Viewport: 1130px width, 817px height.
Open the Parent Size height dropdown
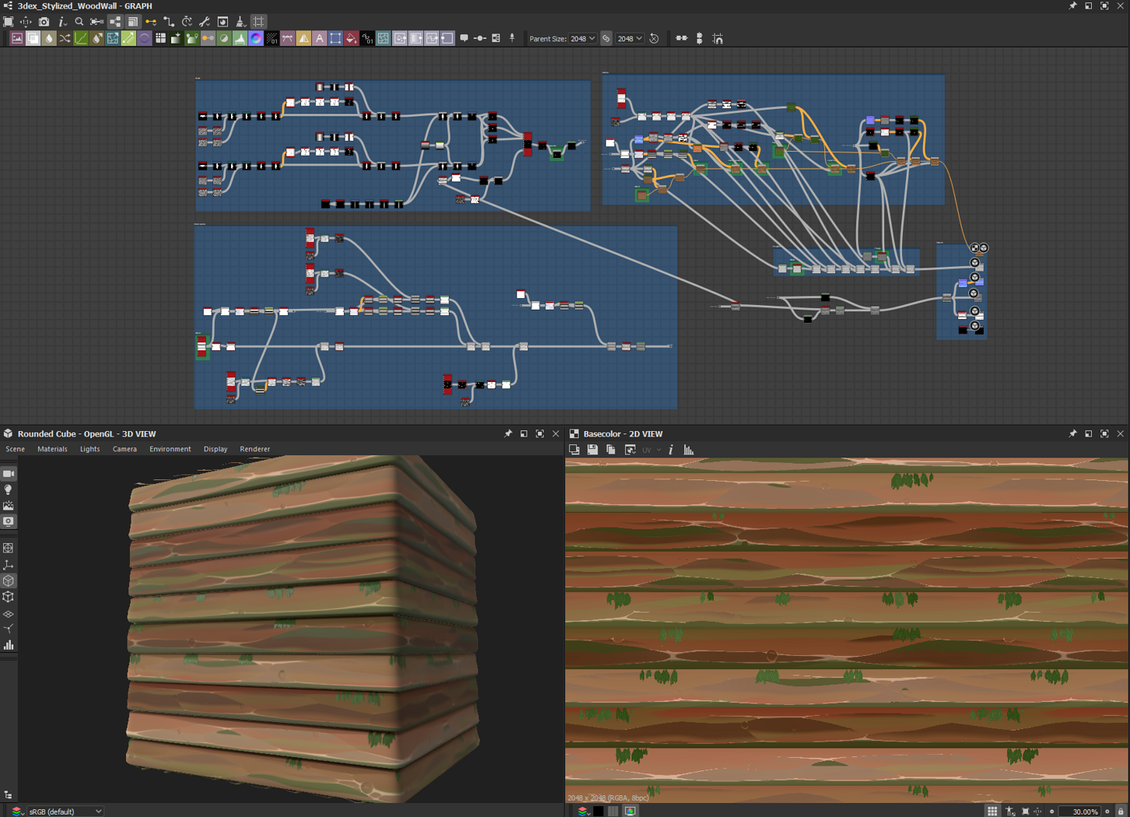630,38
